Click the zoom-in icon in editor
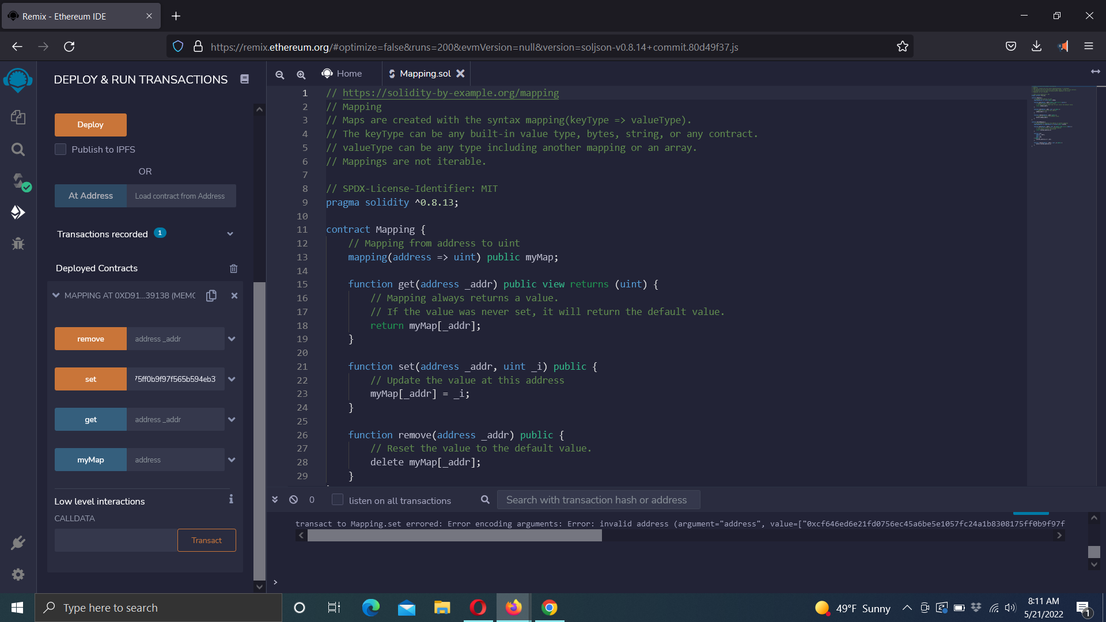This screenshot has height=622, width=1106. click(301, 74)
